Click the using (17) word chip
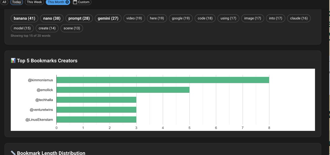 click(229, 18)
